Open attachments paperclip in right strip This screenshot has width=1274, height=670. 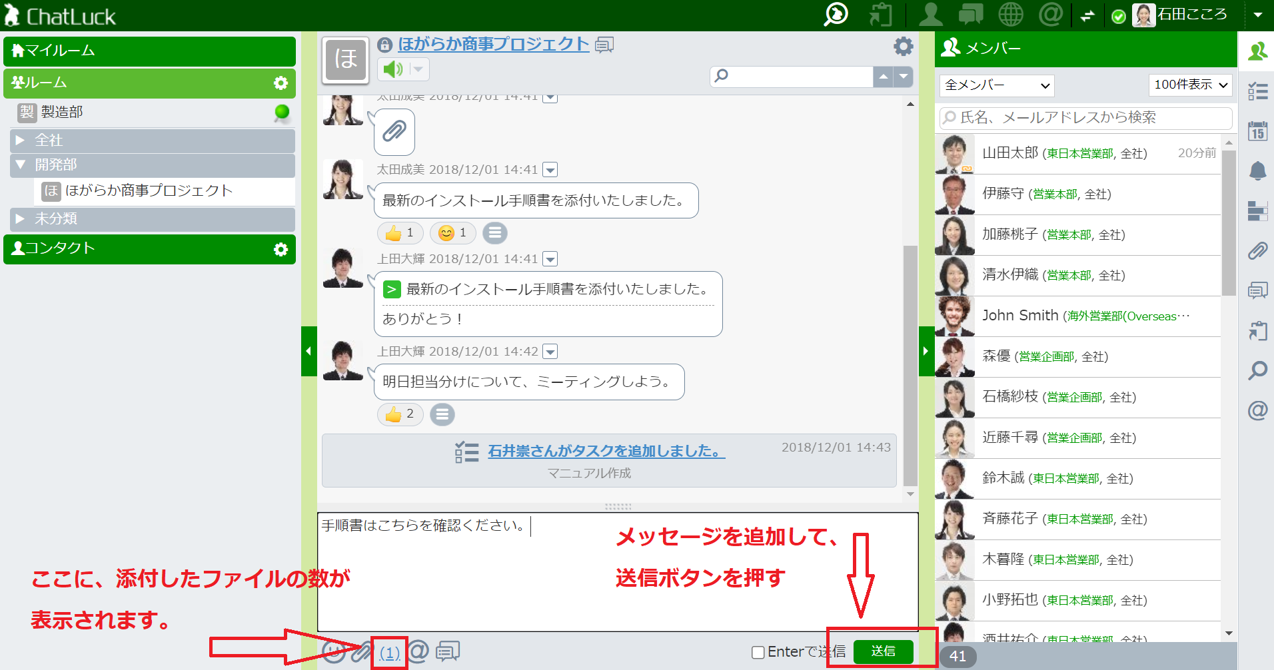[x=1257, y=251]
